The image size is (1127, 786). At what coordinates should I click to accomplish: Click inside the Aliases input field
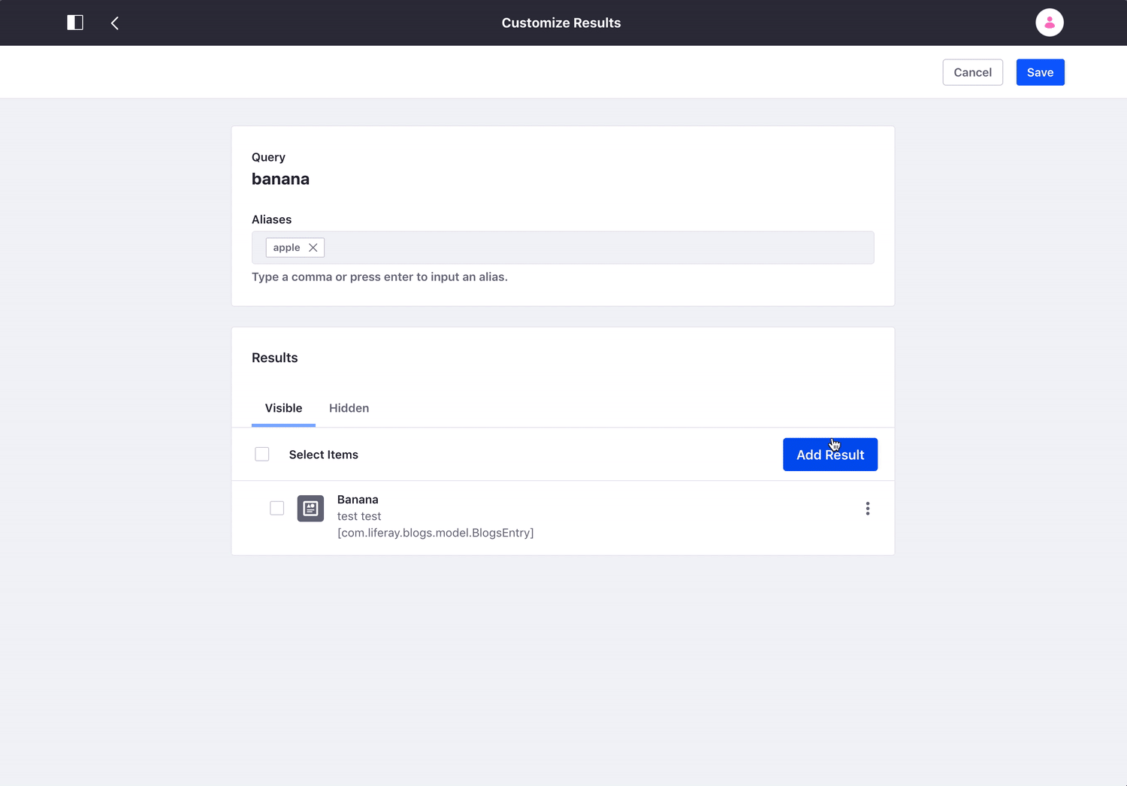tap(601, 247)
